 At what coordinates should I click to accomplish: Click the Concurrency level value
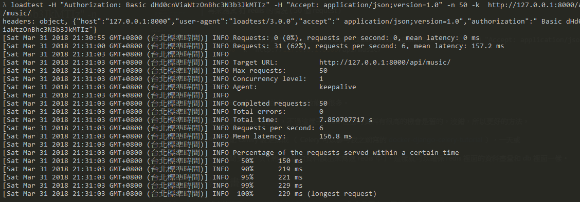[x=321, y=78]
